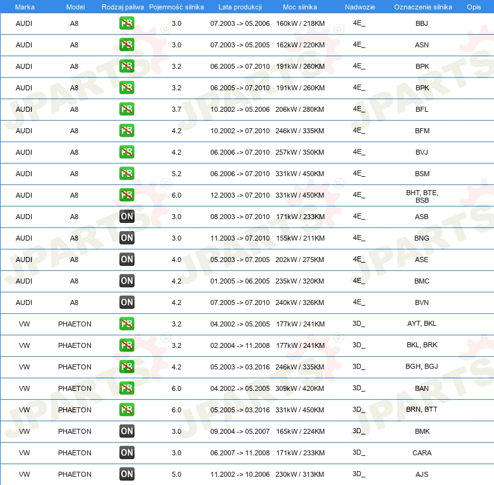Click the petrol icon in the BGH, BGJ row
The width and height of the screenshot is (494, 485).
pyautogui.click(x=127, y=367)
